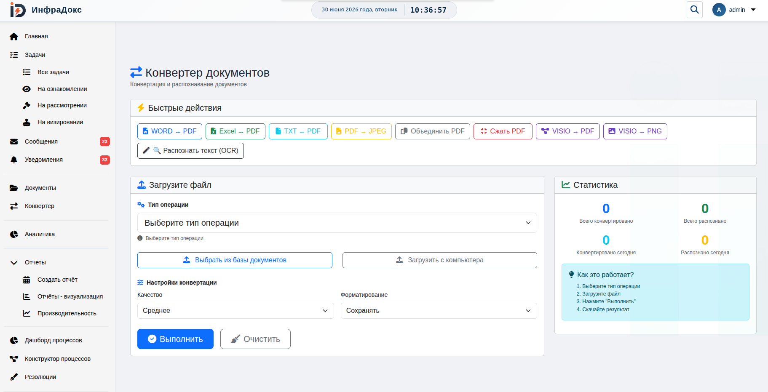Screen dimensions: 768x392
Task: Click Объединить PDF button
Action: pos(433,131)
